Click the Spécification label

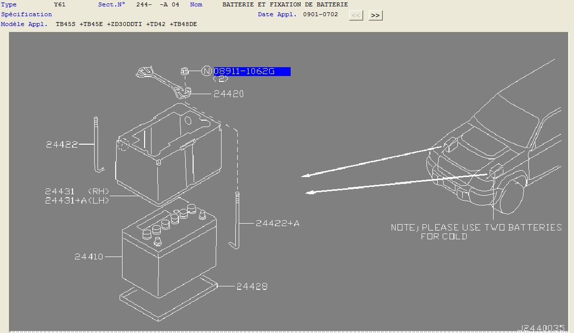[x=26, y=14]
